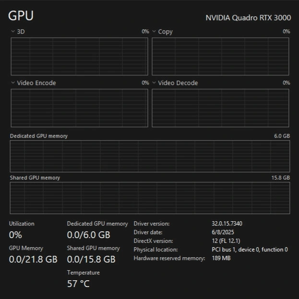Click the Shared GPU memory graph
Image resolution: width=299 pixels, height=299 pixels.
tap(150, 198)
